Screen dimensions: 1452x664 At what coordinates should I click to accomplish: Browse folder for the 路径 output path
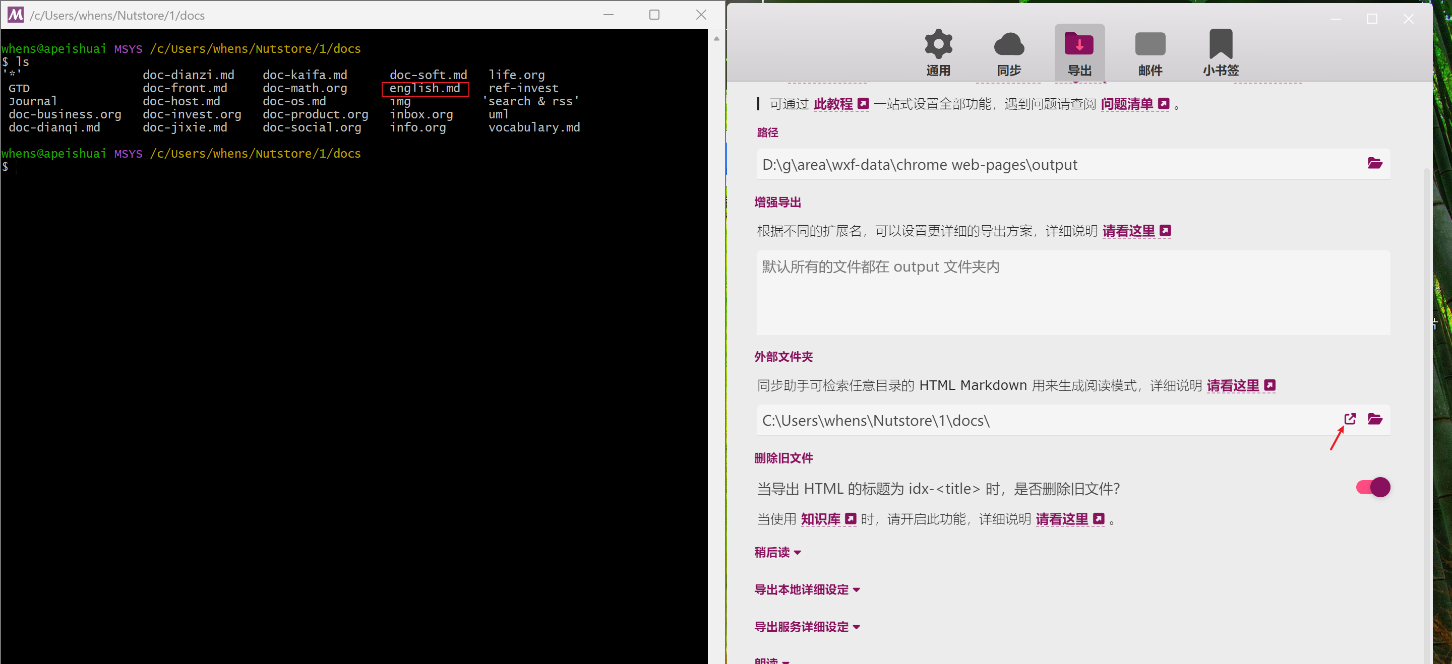[x=1375, y=164]
